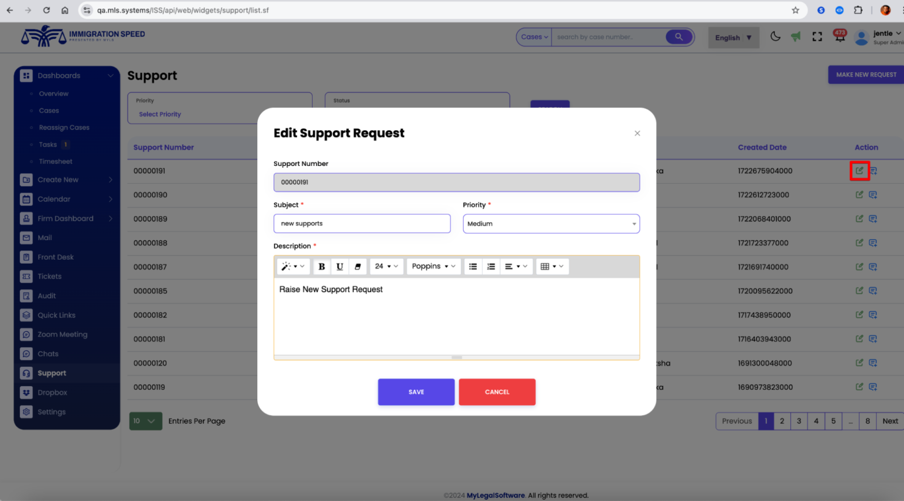This screenshot has height=501, width=904.
Task: Open the Entries Per Page dropdown
Action: [x=145, y=421]
